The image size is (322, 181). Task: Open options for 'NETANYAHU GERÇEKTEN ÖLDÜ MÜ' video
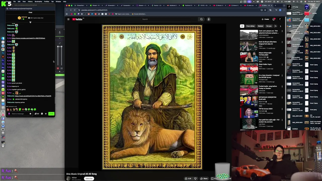282,98
